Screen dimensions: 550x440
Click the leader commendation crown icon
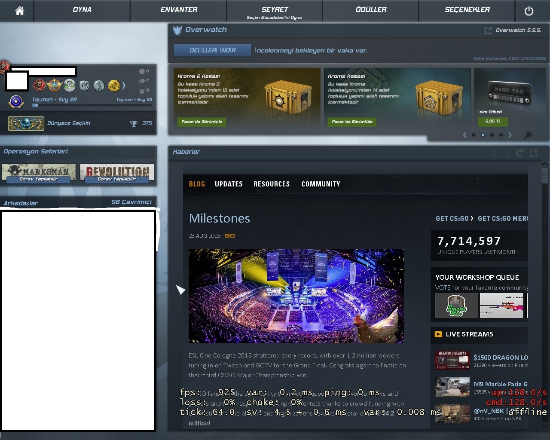click(x=142, y=91)
